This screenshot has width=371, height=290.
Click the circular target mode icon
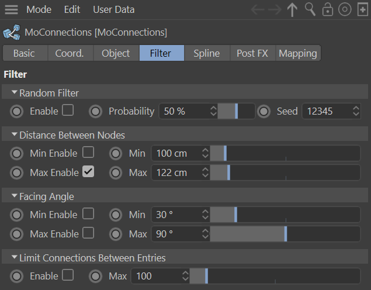pyautogui.click(x=345, y=9)
